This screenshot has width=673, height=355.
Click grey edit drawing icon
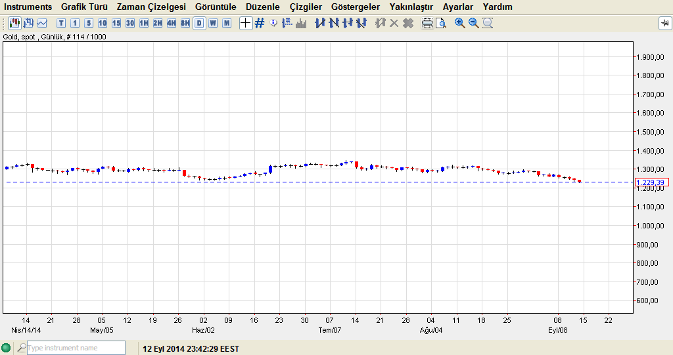380,23
